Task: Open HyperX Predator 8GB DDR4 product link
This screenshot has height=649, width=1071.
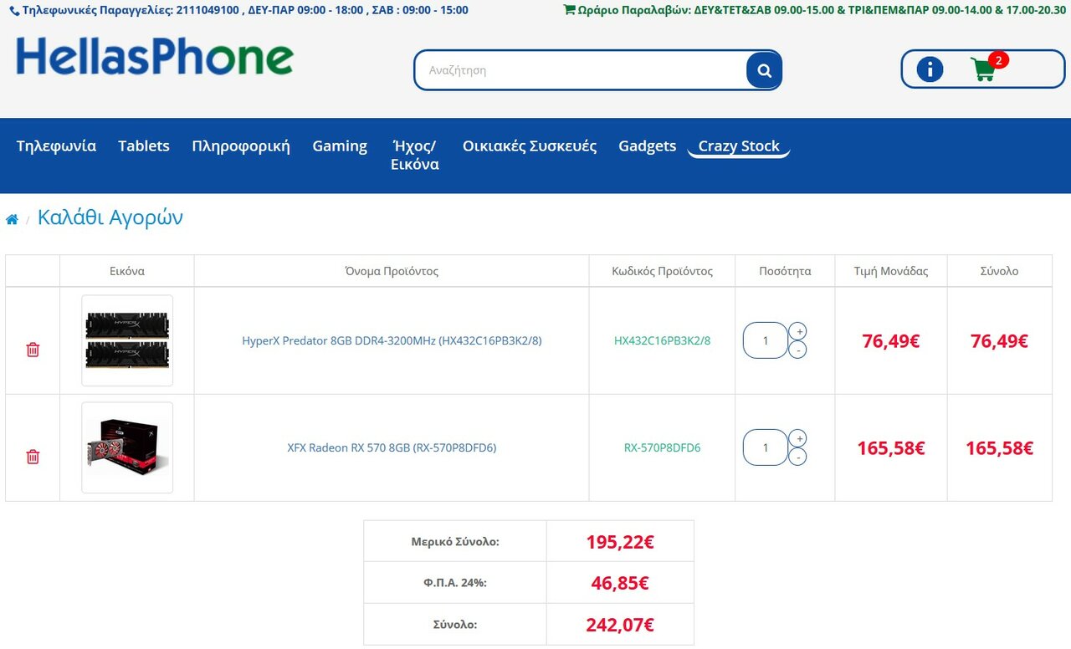Action: pos(392,340)
